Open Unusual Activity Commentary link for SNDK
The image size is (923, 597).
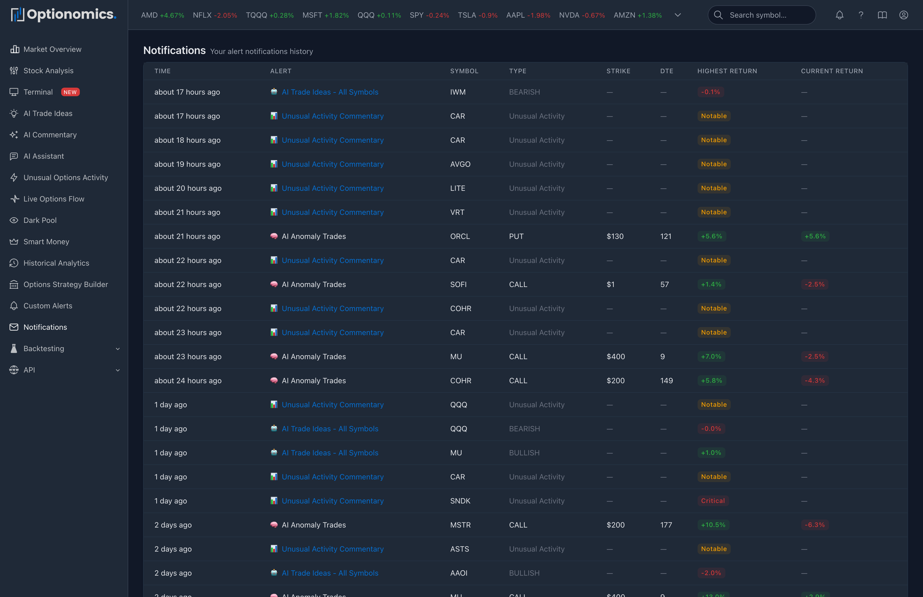333,501
